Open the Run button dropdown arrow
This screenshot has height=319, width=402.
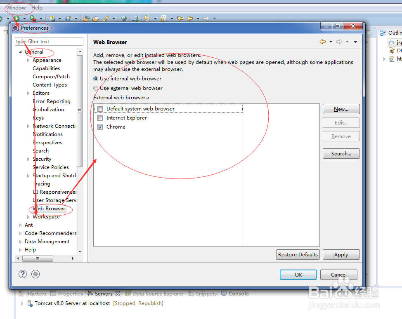tap(24, 19)
